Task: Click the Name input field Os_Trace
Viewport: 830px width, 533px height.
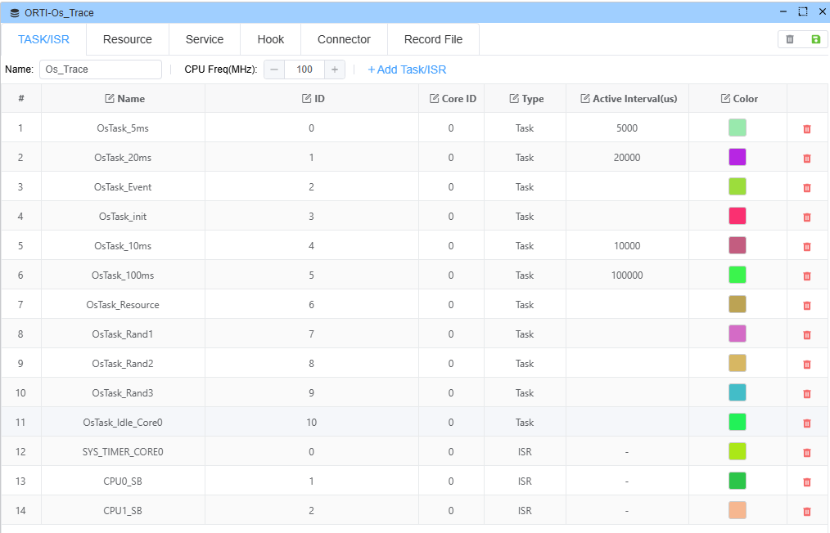Action: pos(100,69)
